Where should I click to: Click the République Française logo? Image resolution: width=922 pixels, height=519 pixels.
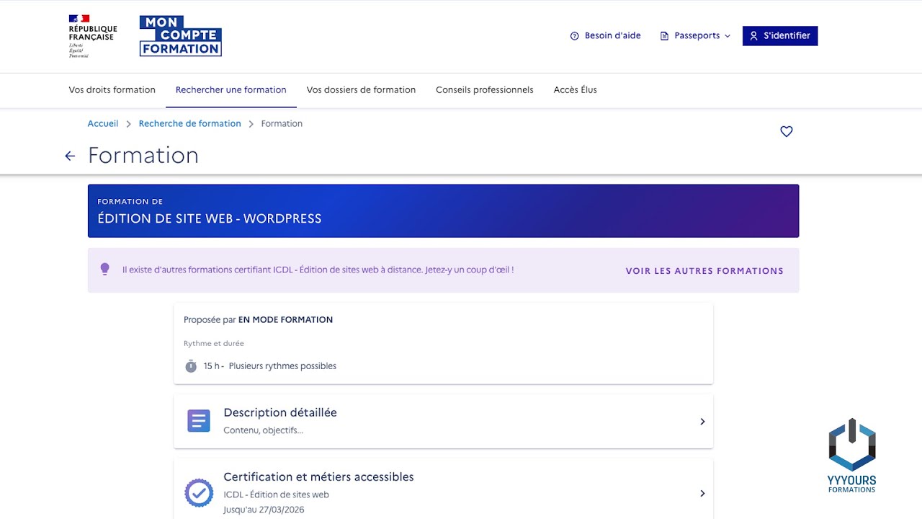click(92, 36)
